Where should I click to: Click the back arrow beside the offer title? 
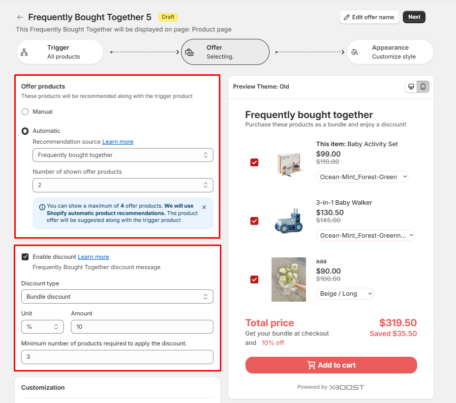(20, 17)
